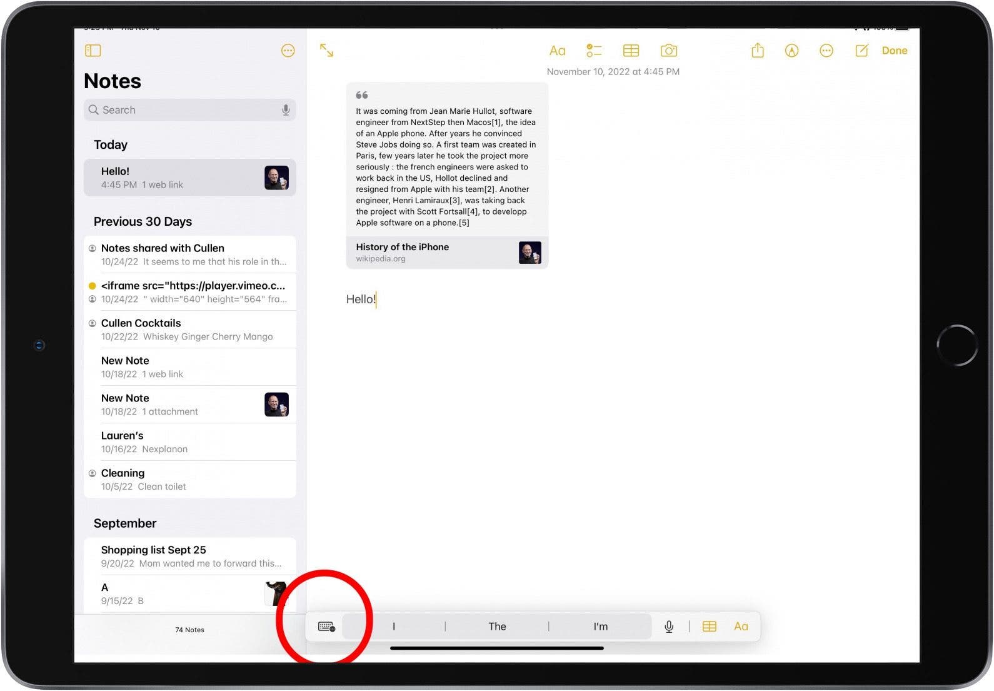
Task: Start dictation in the search field
Action: coord(286,110)
